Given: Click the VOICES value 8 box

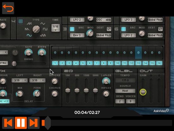Looking at the screenshot, I should (130, 101).
